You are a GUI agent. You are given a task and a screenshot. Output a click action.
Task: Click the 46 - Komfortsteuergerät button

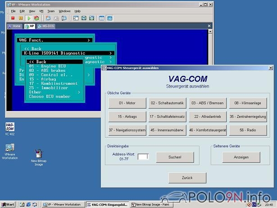(208, 130)
